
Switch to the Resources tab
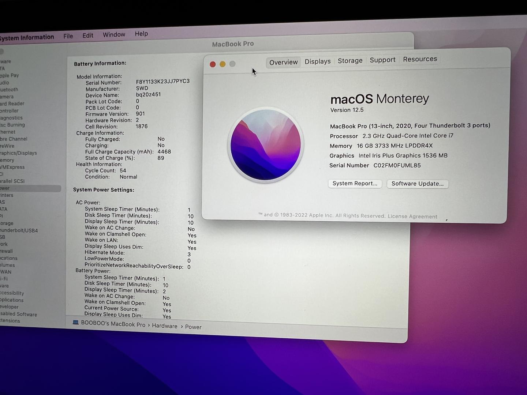click(x=420, y=59)
